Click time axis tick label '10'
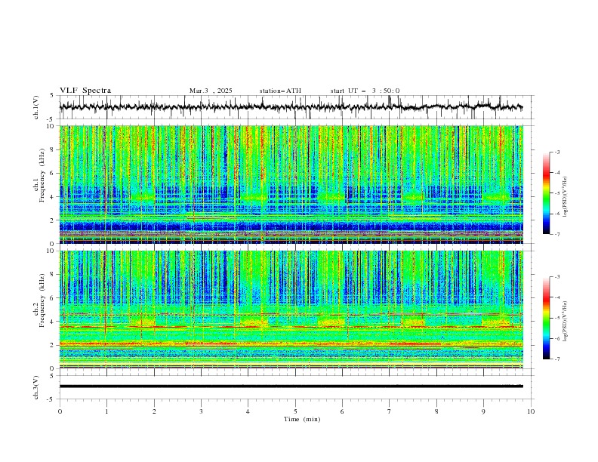 [531, 411]
